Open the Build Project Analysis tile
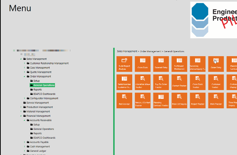Screen dimensions: 237x155 tap(124, 64)
